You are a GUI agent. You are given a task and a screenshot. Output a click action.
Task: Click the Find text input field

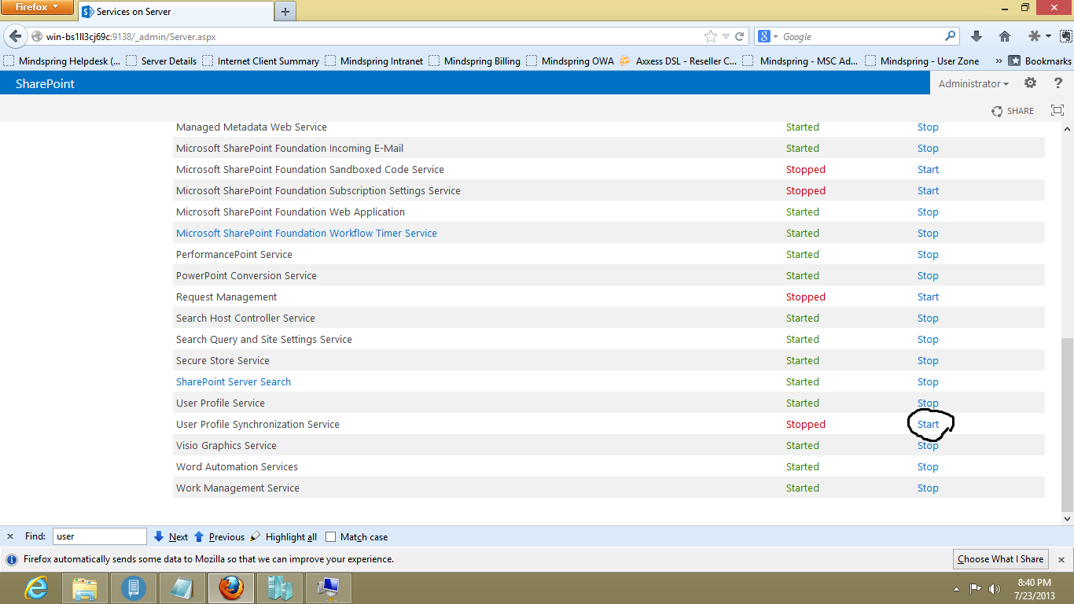click(x=99, y=536)
